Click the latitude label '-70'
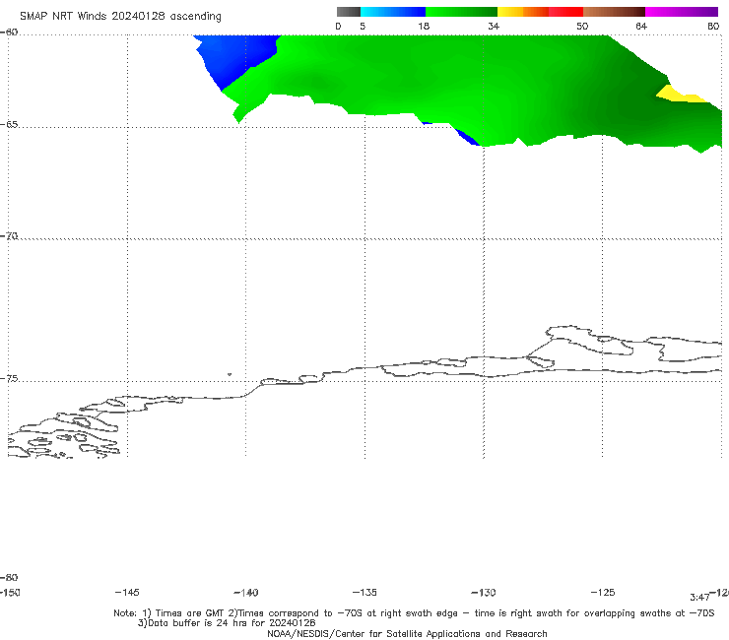Screen dimensions: 729x640 click(x=9, y=235)
